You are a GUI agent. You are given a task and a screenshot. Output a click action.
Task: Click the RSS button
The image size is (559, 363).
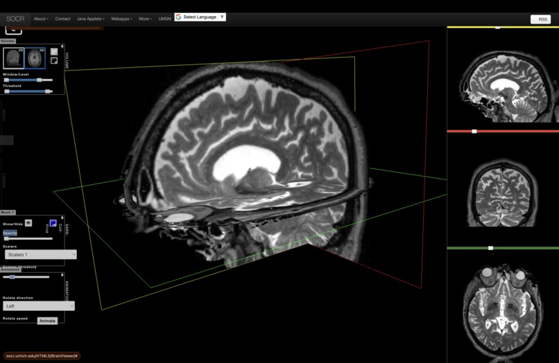tap(540, 19)
